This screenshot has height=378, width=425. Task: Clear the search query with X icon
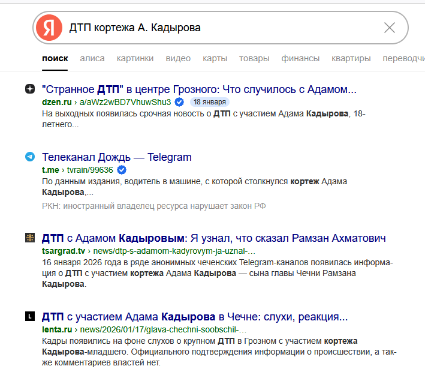pyautogui.click(x=389, y=28)
